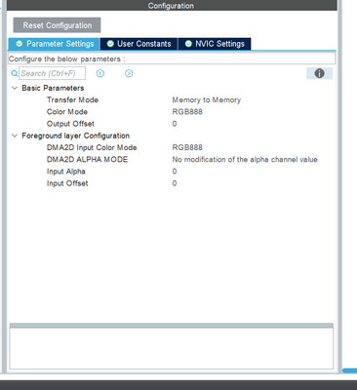
Task: Open the No modification of alpha channel dropdown
Action: point(245,160)
